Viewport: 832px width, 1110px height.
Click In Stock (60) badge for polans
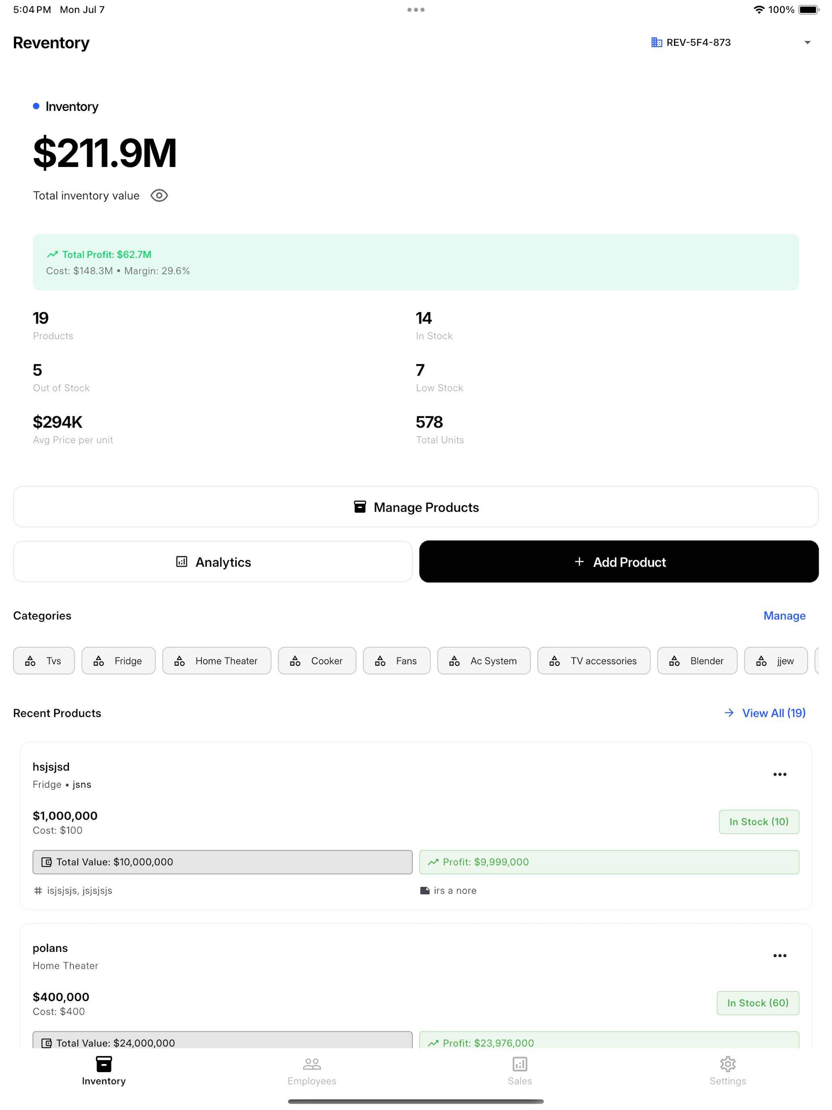click(758, 1003)
